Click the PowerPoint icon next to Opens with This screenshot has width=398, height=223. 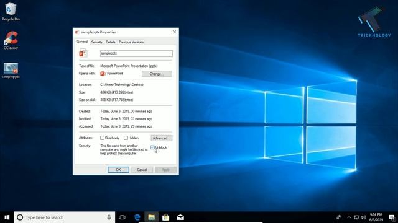pos(103,74)
